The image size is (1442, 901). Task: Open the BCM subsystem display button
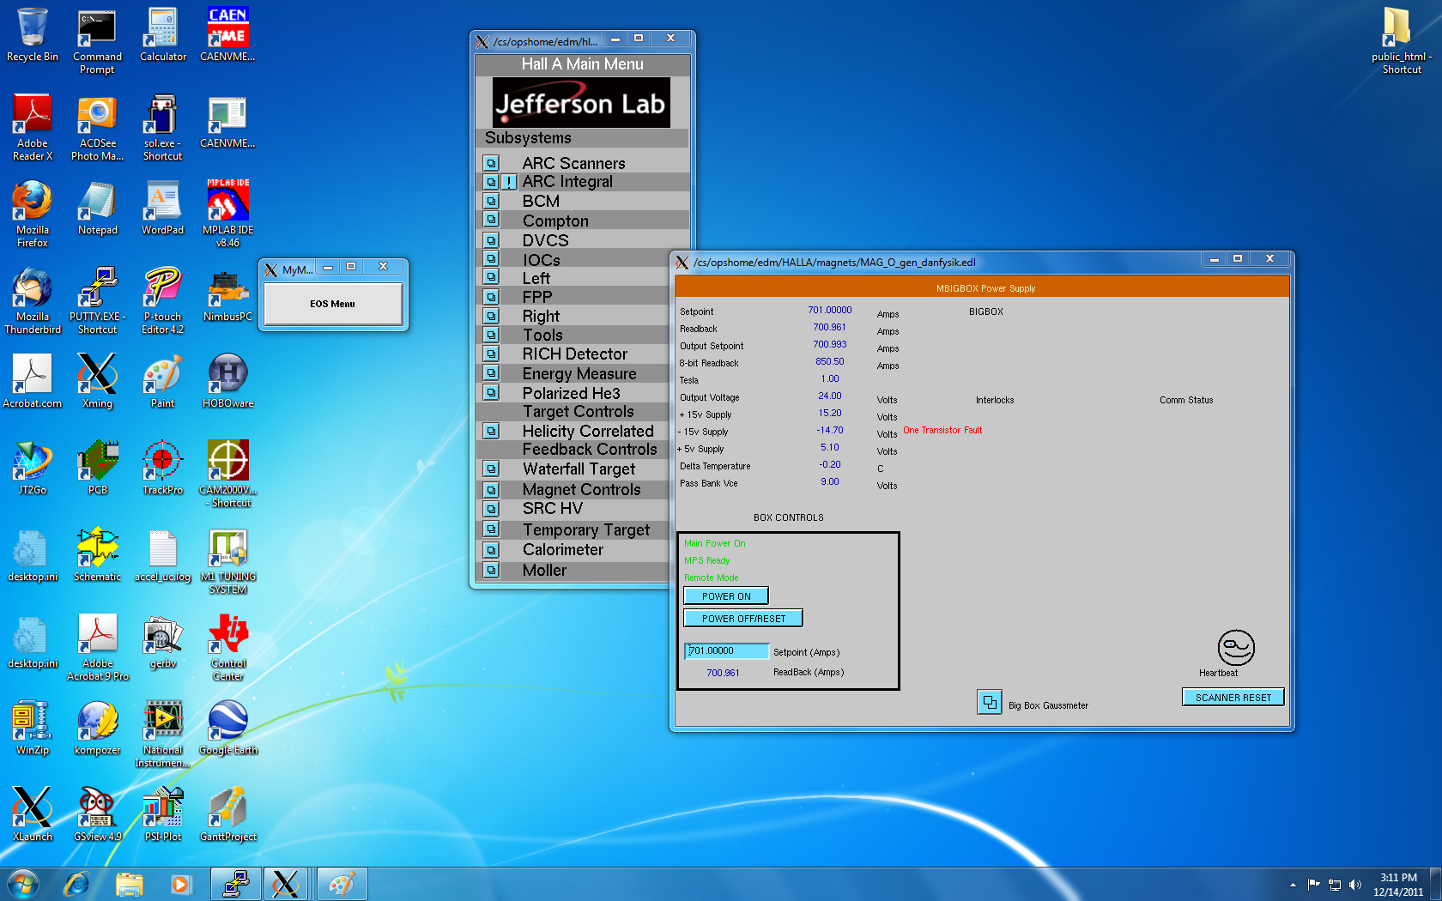click(x=491, y=201)
